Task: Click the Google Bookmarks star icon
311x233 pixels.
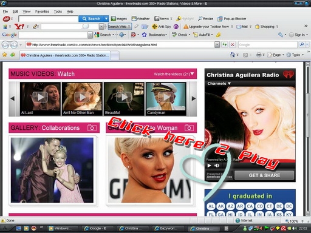Action: click(x=144, y=35)
